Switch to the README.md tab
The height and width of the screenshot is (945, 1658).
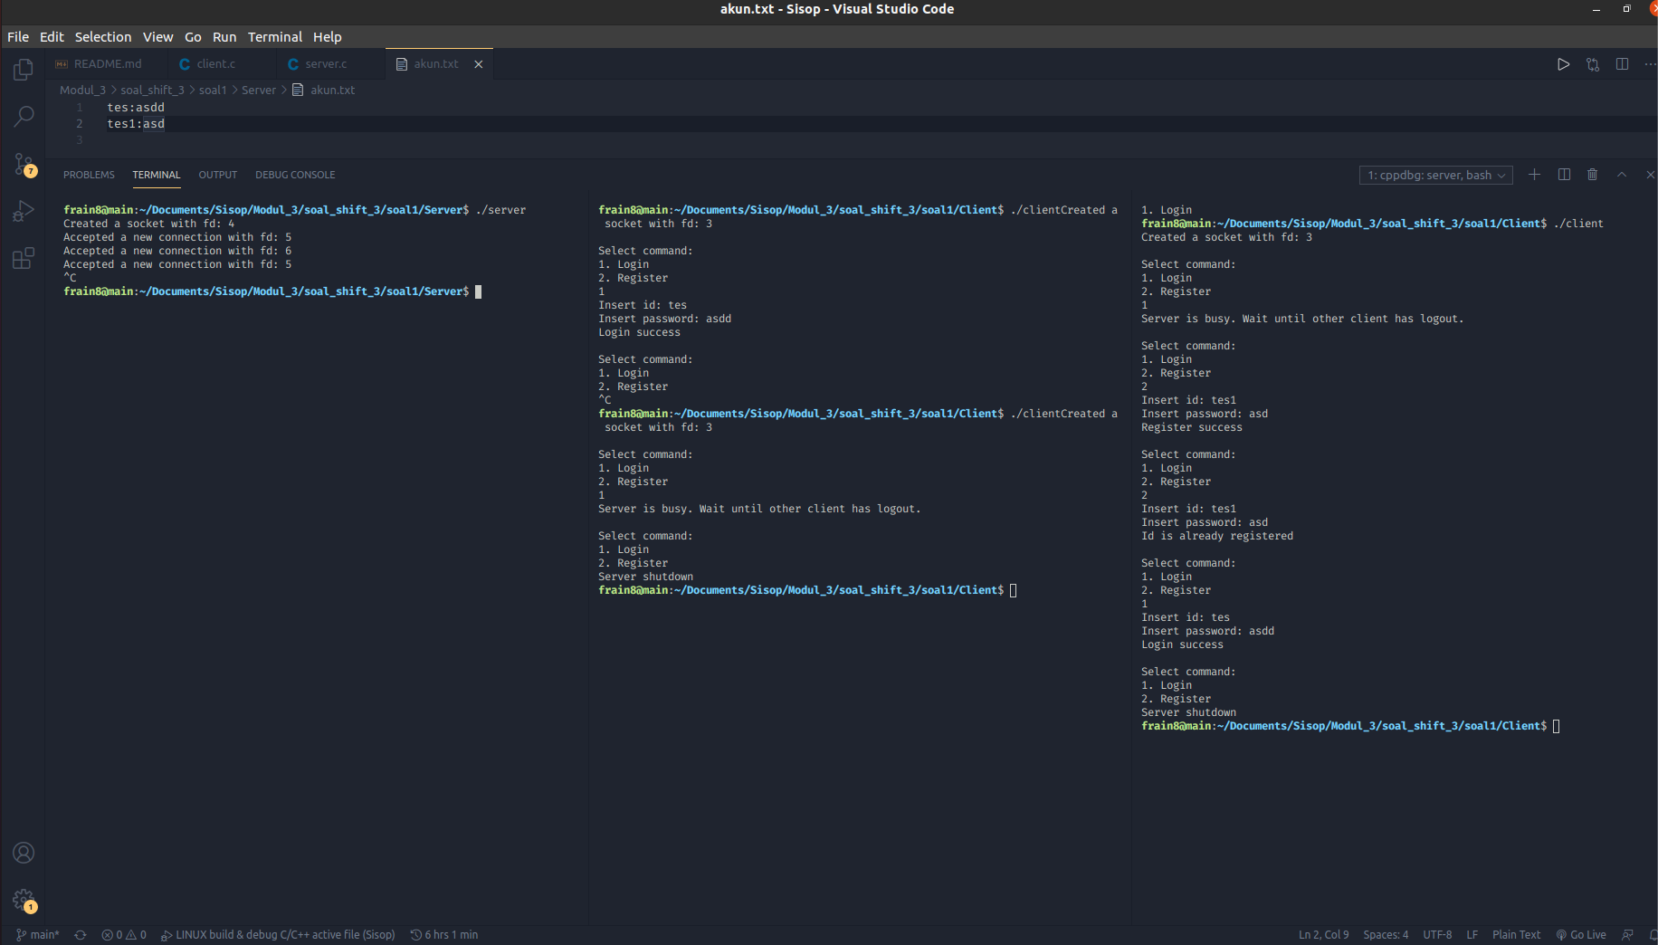click(x=107, y=64)
